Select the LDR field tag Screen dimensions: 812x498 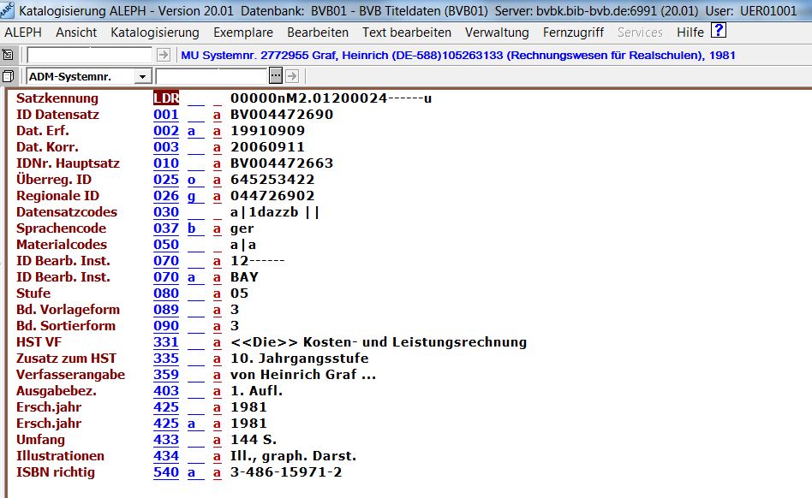click(x=166, y=98)
